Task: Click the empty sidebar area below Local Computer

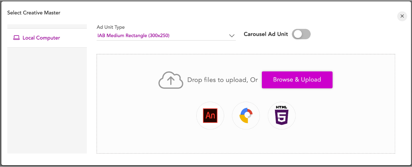Action: (x=47, y=101)
